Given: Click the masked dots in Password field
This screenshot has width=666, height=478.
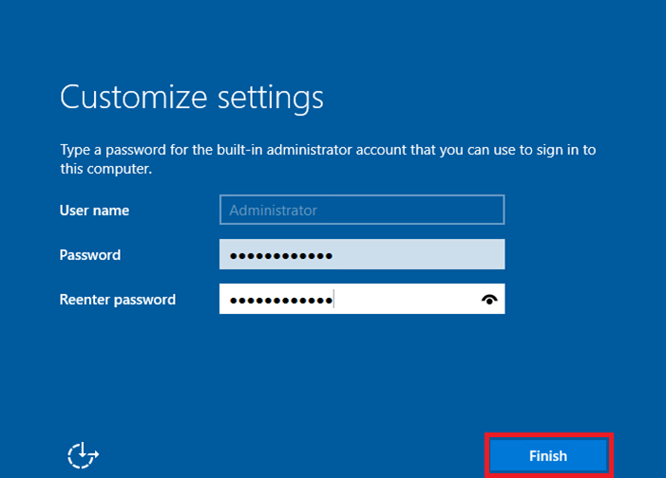Looking at the screenshot, I should coord(281,256).
